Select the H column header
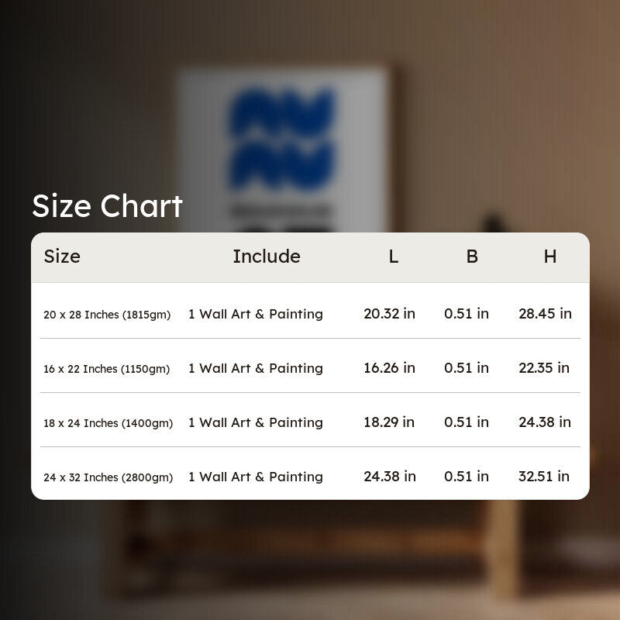Viewport: 620px width, 620px height. point(550,257)
